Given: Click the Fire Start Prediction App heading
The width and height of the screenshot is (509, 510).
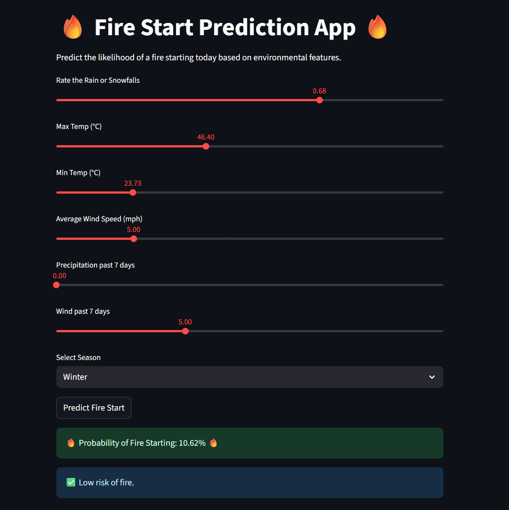Looking at the screenshot, I should pyautogui.click(x=225, y=27).
